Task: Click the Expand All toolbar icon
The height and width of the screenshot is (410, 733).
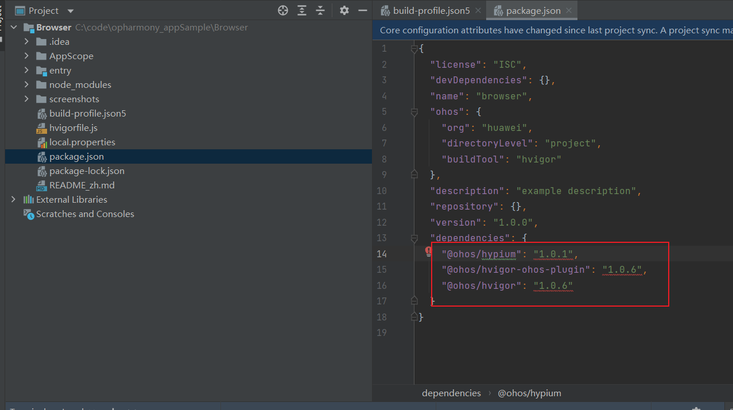Action: pos(301,10)
